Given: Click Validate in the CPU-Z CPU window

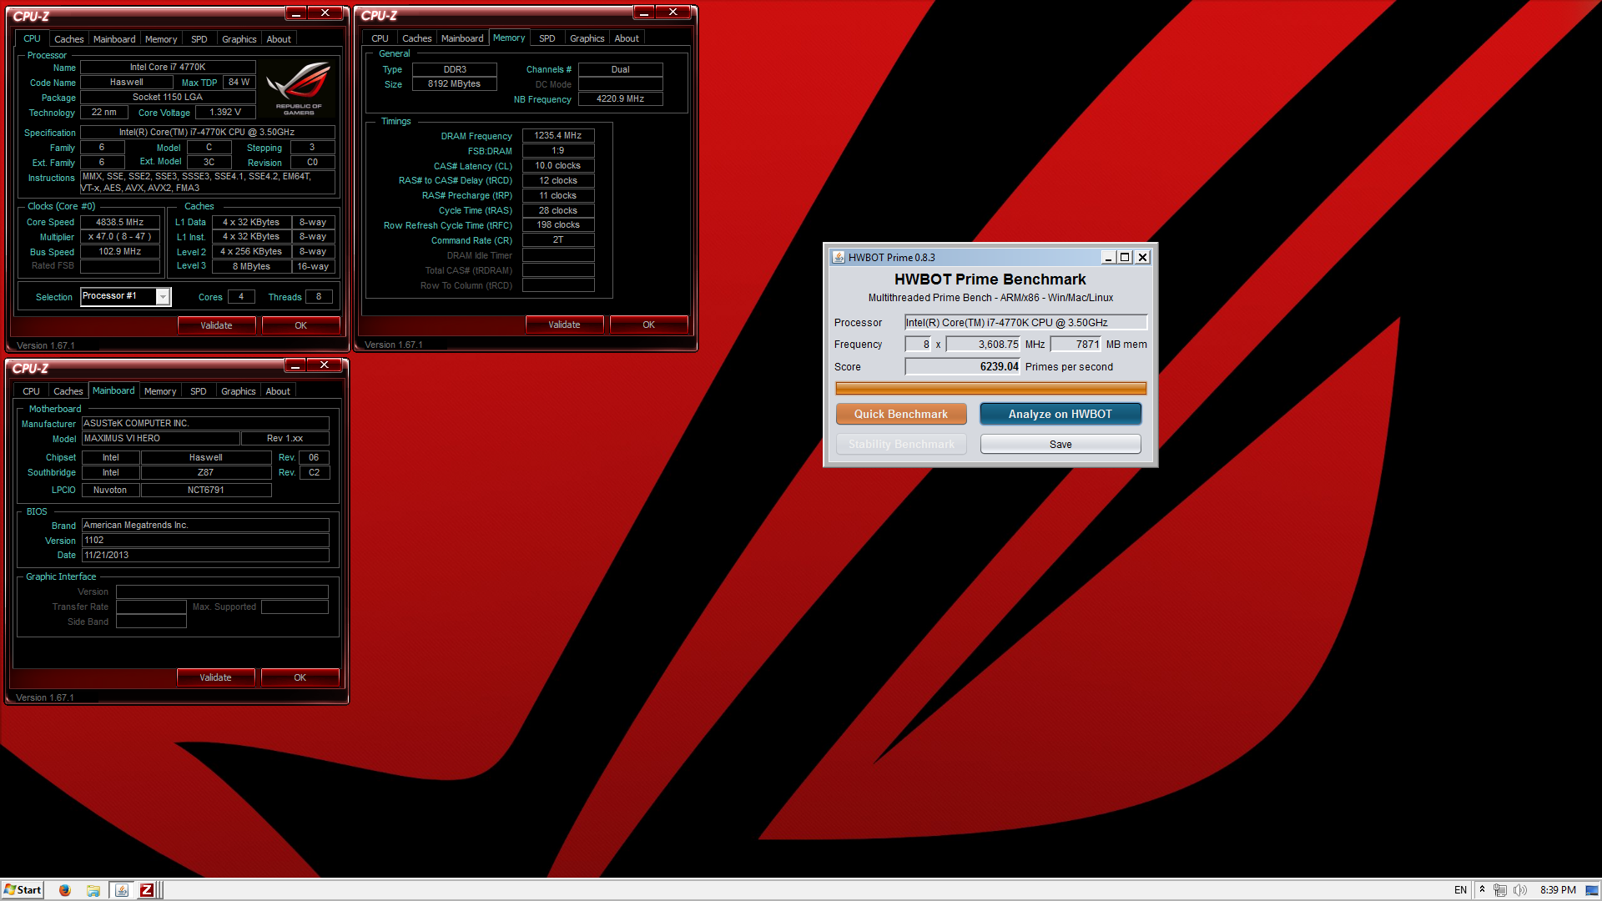Looking at the screenshot, I should [x=216, y=325].
